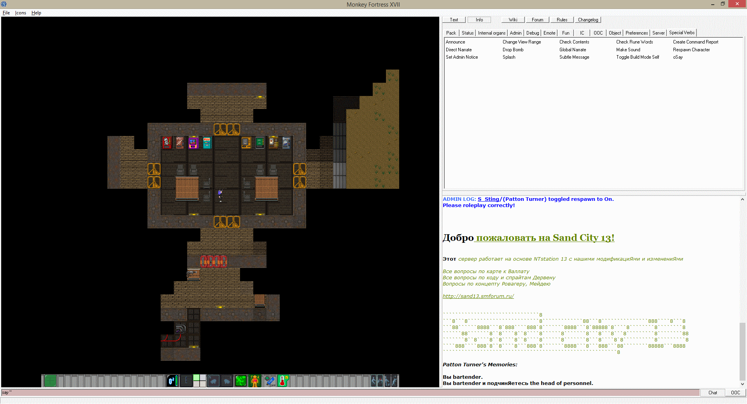Run the Check Rune Words verb
Screen dimensions: 747x404
[x=635, y=42]
